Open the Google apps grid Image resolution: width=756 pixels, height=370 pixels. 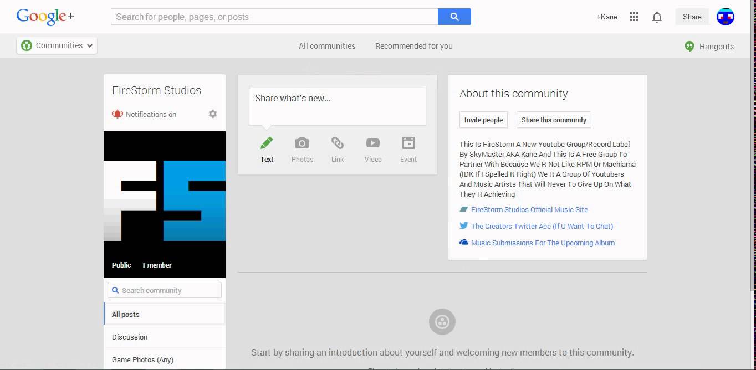point(634,17)
